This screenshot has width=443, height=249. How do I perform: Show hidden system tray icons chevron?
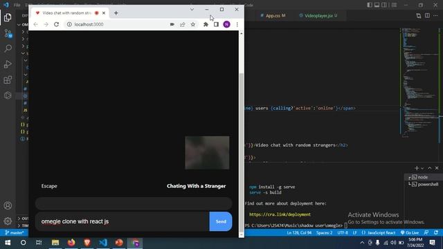point(362,243)
